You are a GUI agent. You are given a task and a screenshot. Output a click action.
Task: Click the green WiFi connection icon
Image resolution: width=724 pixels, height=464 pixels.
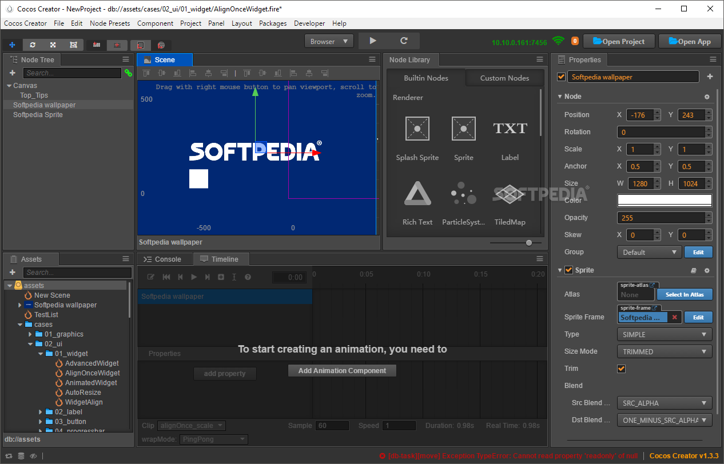[558, 41]
